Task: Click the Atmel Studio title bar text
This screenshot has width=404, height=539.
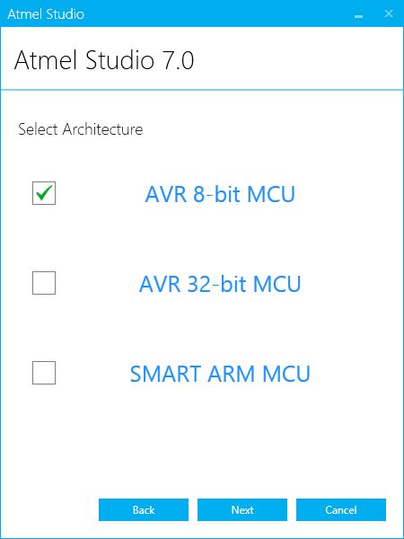Action: point(46,14)
